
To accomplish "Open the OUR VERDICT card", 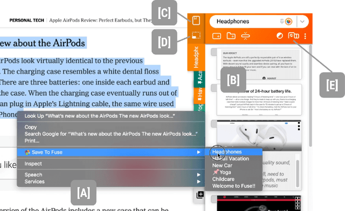I will point(259,64).
